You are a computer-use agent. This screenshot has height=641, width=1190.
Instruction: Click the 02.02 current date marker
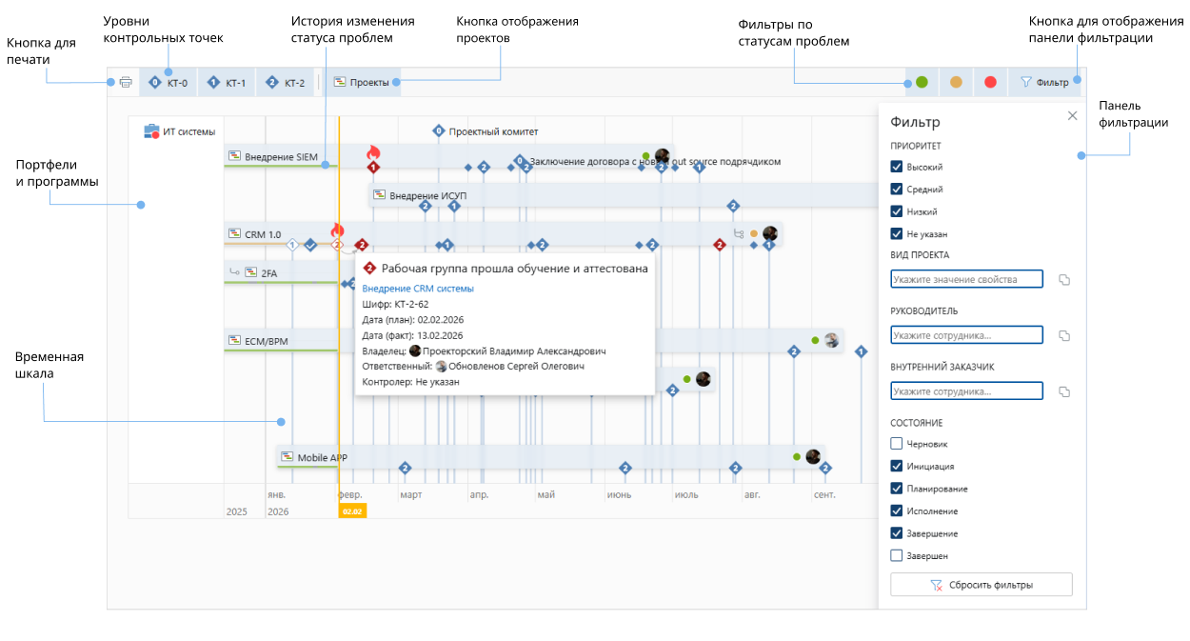tap(352, 511)
